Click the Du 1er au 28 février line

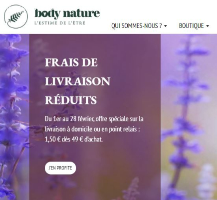pyautogui.click(x=94, y=119)
